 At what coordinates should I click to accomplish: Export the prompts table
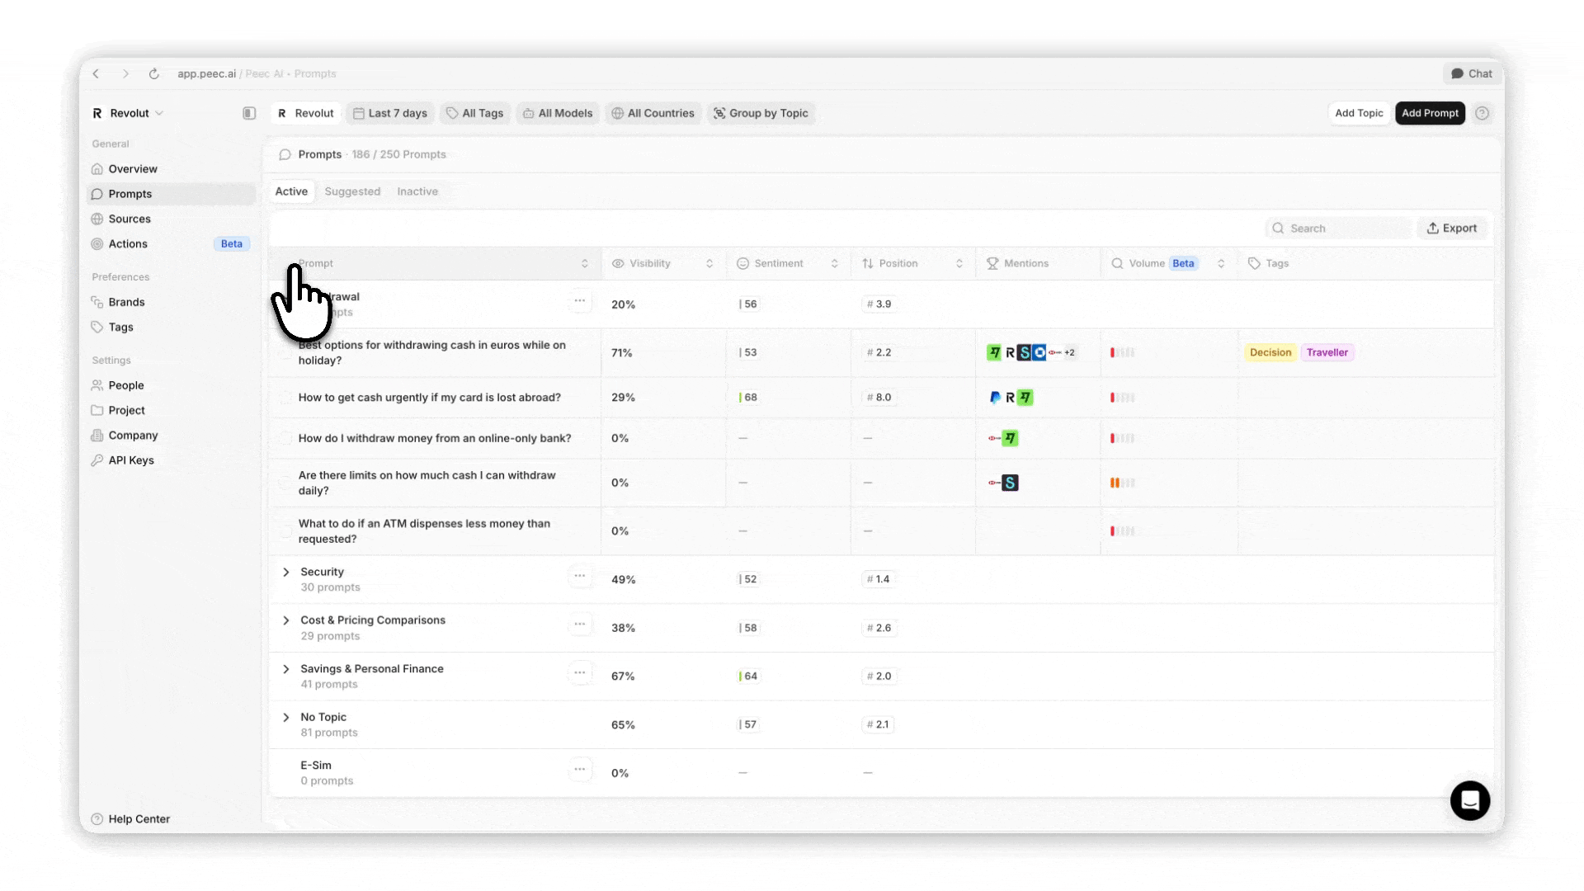point(1453,228)
